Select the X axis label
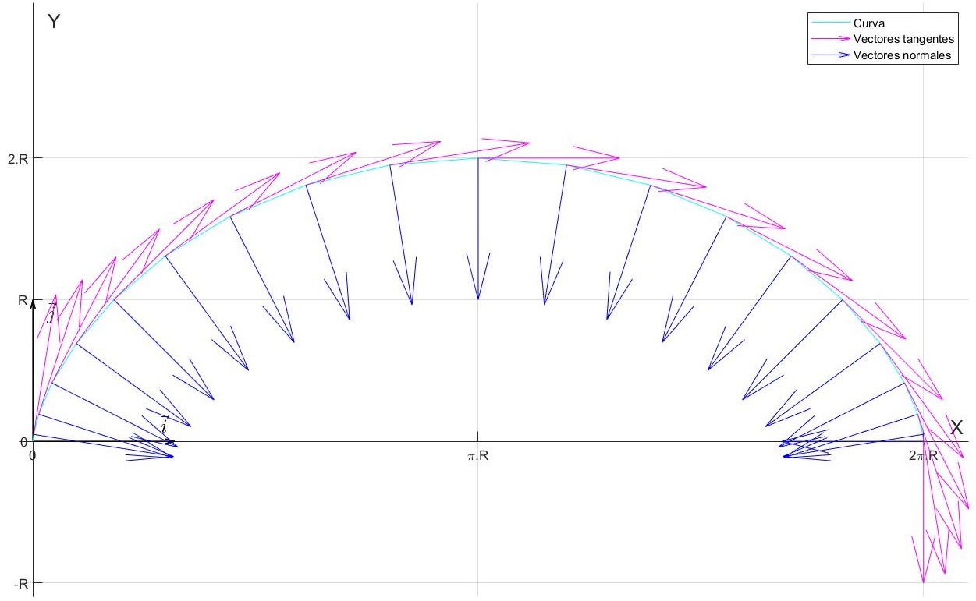The width and height of the screenshot is (976, 601). coord(956,427)
